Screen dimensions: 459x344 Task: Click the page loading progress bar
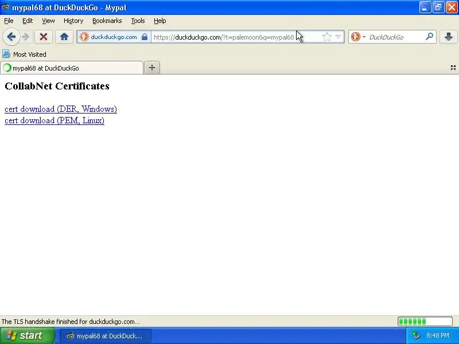tap(425, 322)
